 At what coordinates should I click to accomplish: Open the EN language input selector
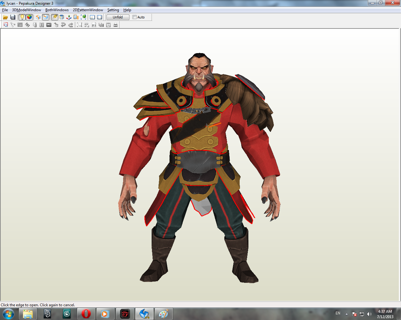338,313
